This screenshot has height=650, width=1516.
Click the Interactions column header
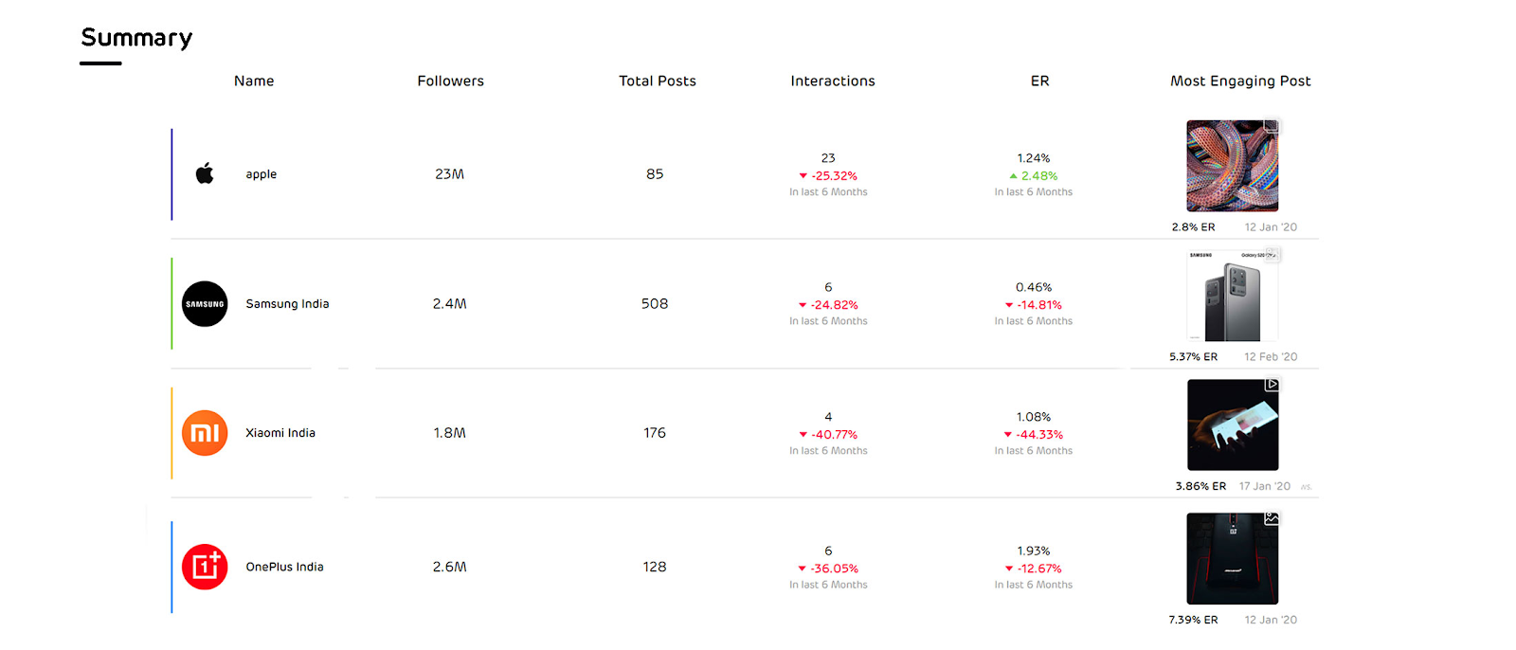[x=833, y=81]
